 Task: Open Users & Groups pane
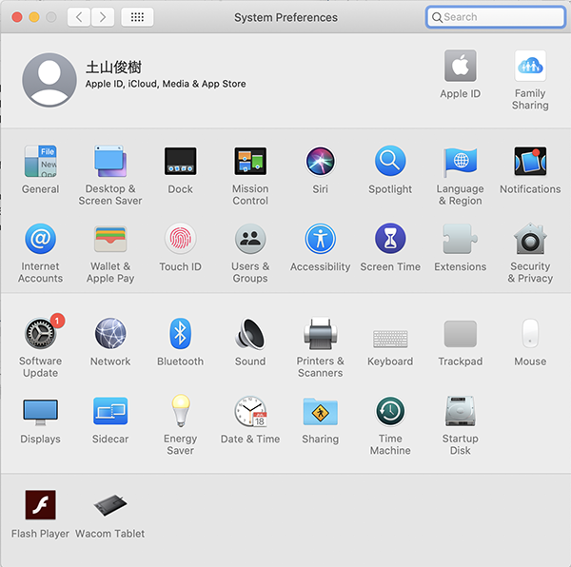tap(250, 239)
